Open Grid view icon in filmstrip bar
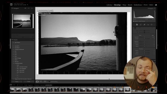Image resolution: width=167 pixels, height=94 pixels. click(x=18, y=85)
